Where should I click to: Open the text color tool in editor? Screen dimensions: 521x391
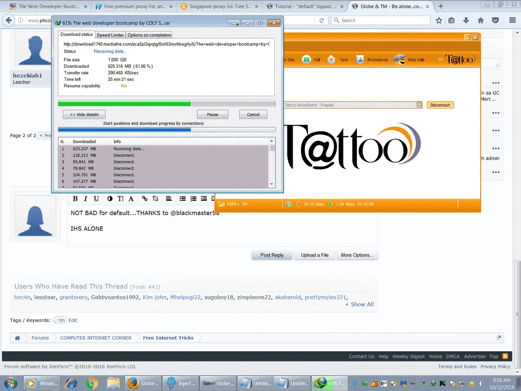(110, 199)
